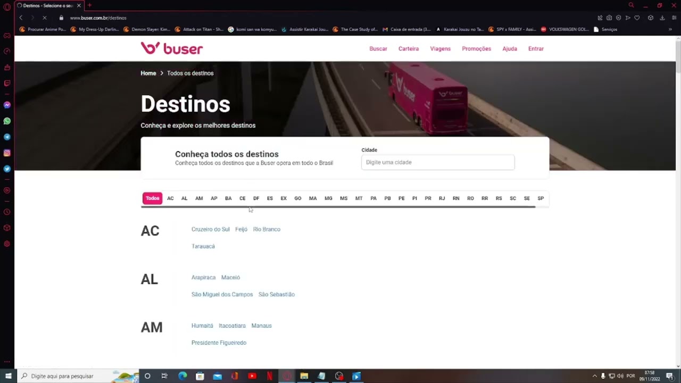Open the Rio Branco destination link

point(267,229)
